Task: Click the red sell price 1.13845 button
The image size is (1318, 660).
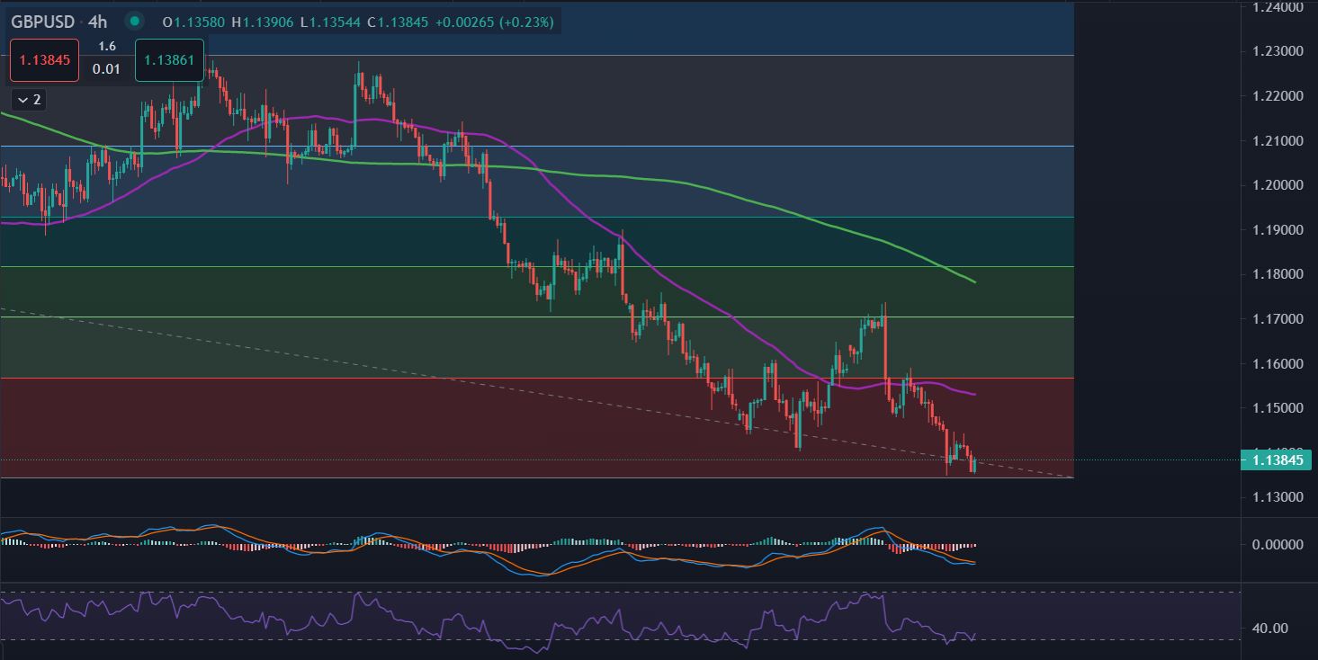Action: click(44, 61)
